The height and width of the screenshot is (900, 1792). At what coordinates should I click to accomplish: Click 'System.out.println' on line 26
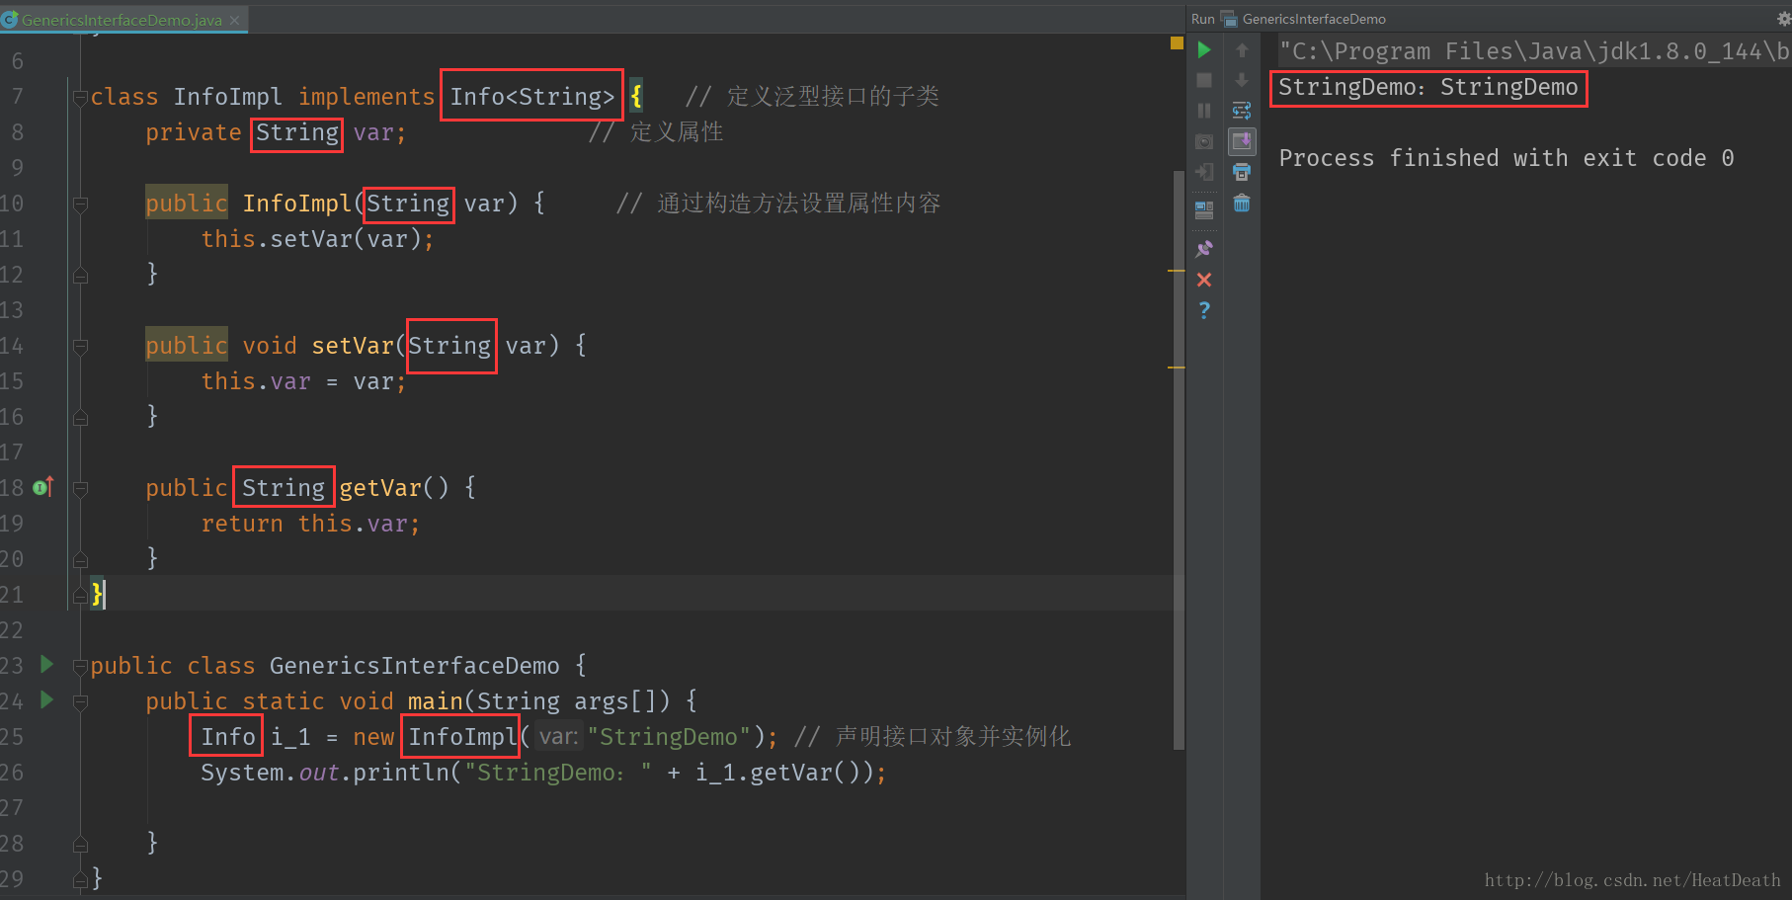(325, 773)
